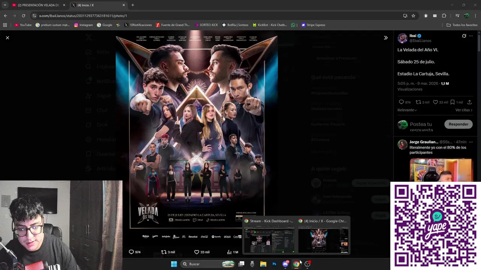This screenshot has width=481, height=270.
Task: Open the Chrome extensions puzzle icon
Action: tap(444, 16)
